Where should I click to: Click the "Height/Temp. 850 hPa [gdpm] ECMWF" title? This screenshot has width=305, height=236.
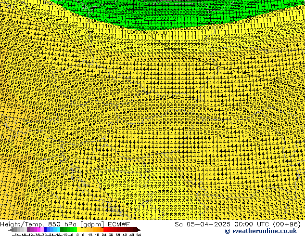tap(65, 224)
